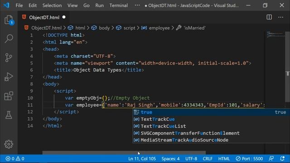This screenshot has height=163, width=290.
Task: Open the 'isMarried' breadcrumb dropdown
Action: [194, 28]
